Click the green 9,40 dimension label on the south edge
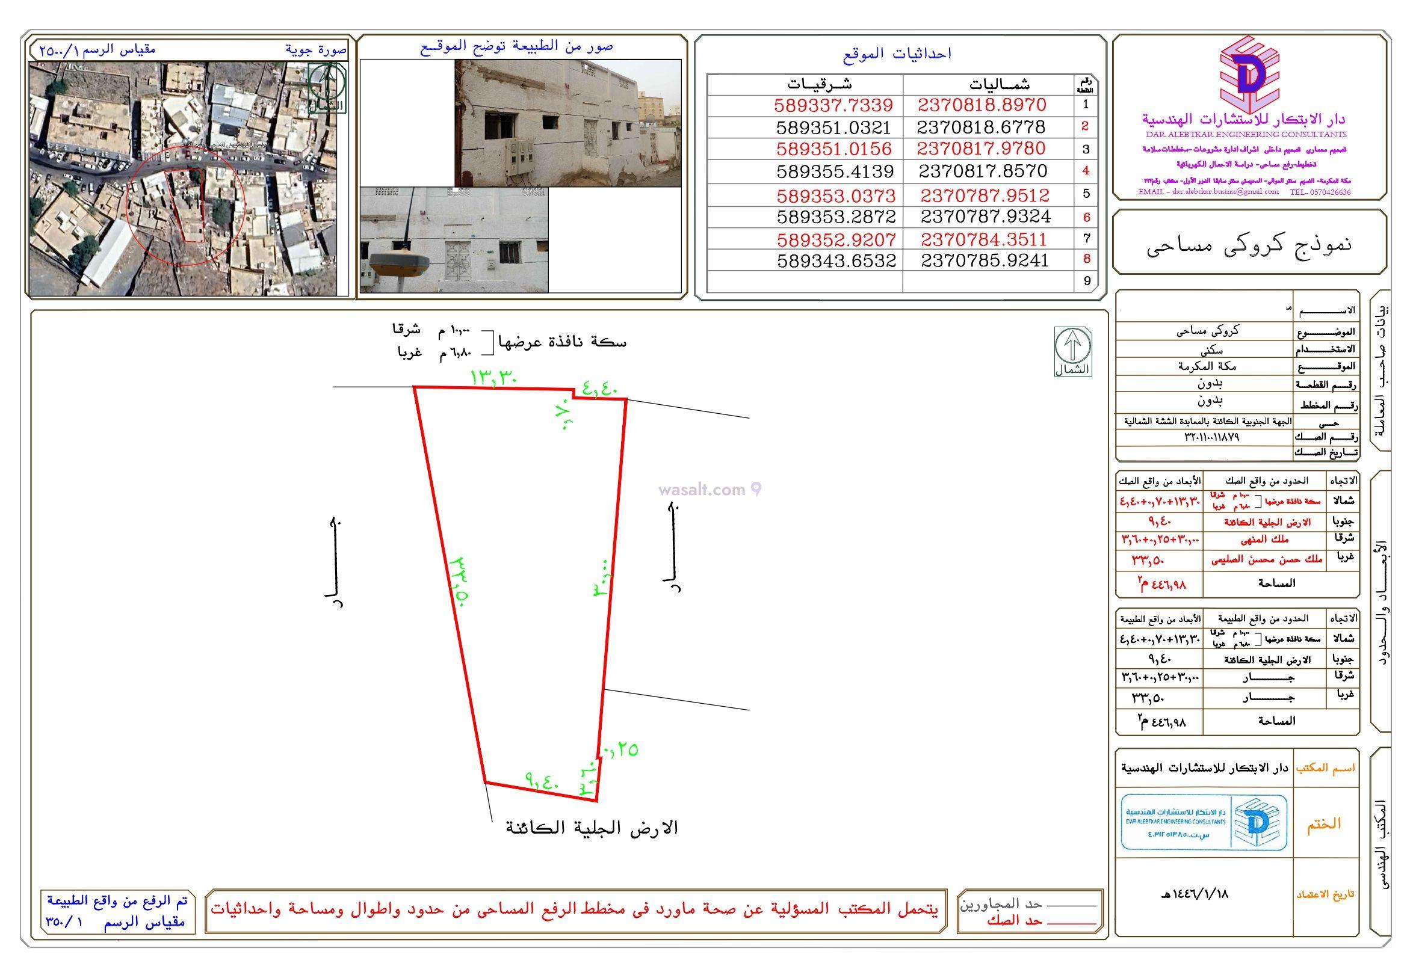The width and height of the screenshot is (1413, 978). [x=542, y=780]
